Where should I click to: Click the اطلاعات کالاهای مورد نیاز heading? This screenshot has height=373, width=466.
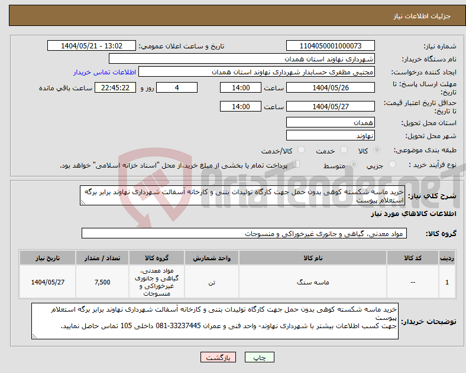[413, 214]
